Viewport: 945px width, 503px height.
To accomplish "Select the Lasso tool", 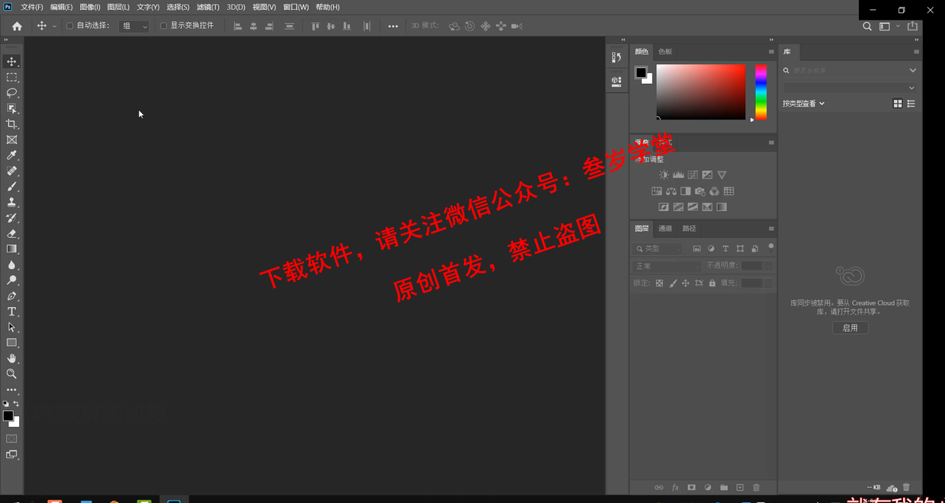I will click(11, 92).
